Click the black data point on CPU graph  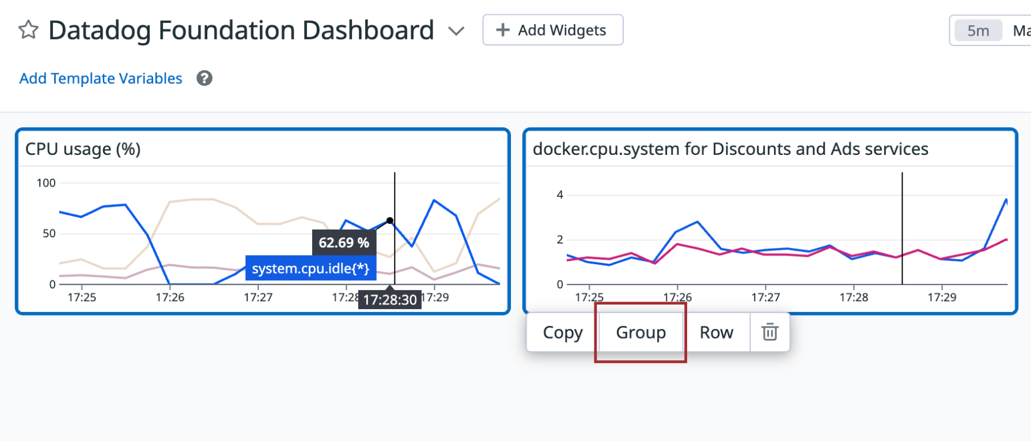390,221
